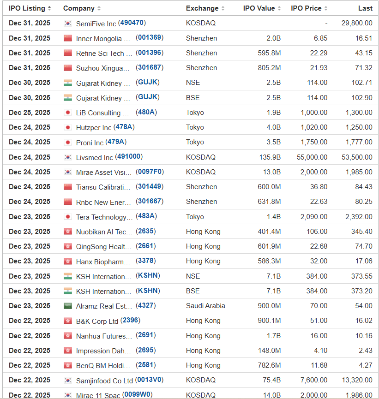Image resolution: width=379 pixels, height=399 pixels.
Task: Click the Last column header
Action: click(x=365, y=8)
